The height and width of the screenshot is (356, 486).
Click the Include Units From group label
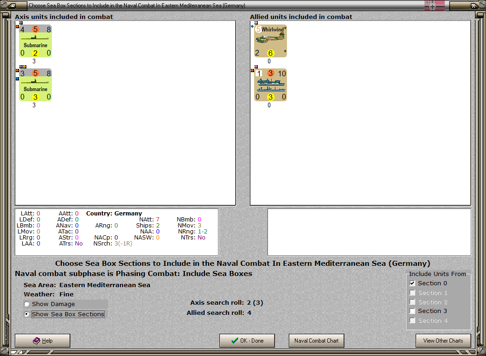(437, 274)
